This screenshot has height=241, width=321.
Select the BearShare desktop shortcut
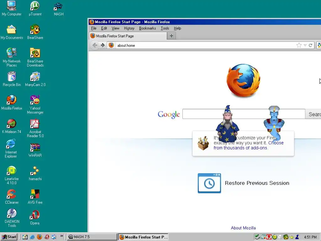[35, 32]
